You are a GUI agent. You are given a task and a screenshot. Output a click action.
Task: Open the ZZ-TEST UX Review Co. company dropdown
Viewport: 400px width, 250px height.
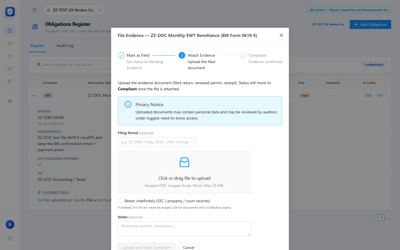(x=74, y=10)
